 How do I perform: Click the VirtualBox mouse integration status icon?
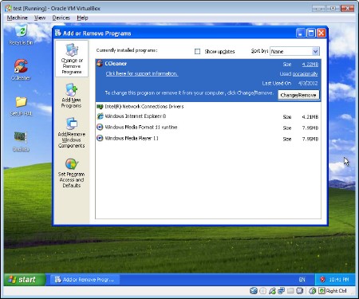click(312, 291)
